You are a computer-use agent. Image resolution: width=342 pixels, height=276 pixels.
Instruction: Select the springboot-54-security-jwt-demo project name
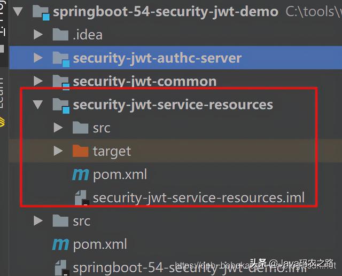166,12
